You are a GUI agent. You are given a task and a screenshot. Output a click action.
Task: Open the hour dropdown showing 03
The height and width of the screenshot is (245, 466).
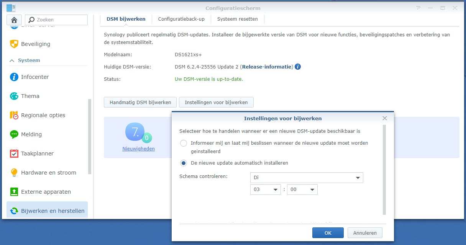tap(266, 189)
